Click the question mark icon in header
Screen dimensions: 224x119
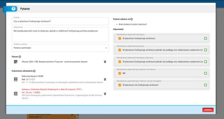(x=13, y=9)
